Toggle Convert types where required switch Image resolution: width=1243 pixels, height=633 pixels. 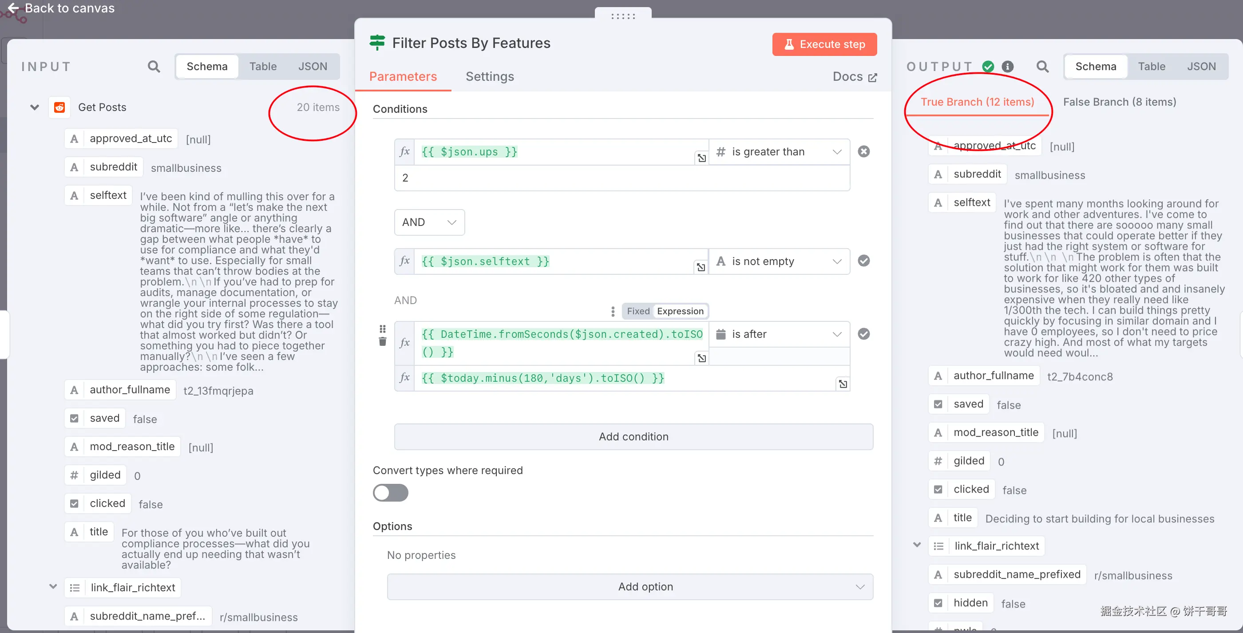click(390, 493)
